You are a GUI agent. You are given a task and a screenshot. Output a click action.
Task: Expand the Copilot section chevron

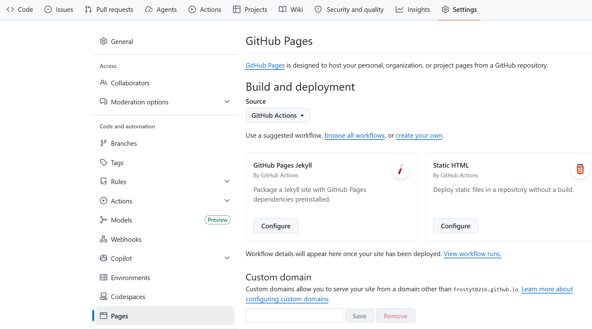tap(227, 258)
